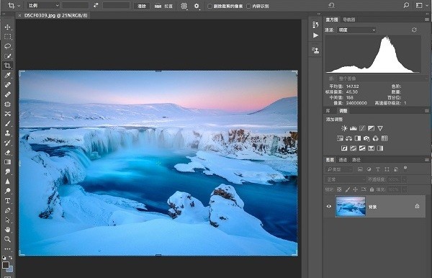Toggle the pixel layer filter
432x278 pixels.
click(360, 169)
